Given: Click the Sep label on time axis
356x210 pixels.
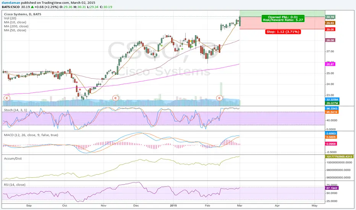Looking at the screenshot, I should [29, 205].
